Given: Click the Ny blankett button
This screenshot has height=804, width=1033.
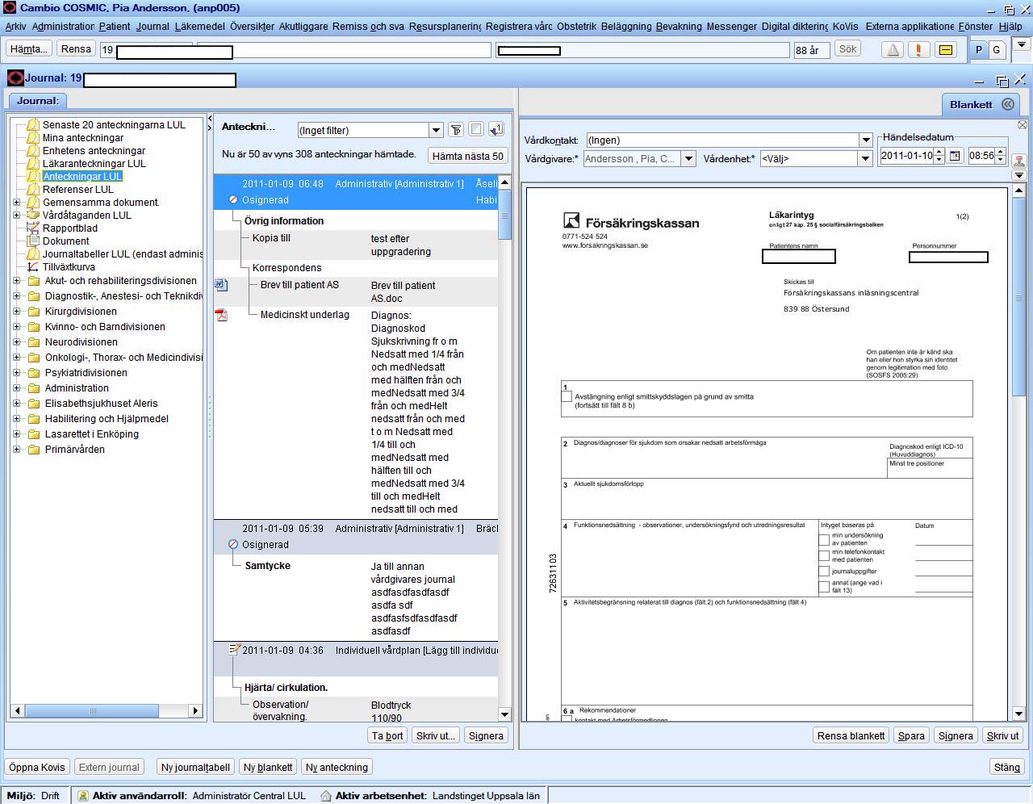Looking at the screenshot, I should pos(268,767).
